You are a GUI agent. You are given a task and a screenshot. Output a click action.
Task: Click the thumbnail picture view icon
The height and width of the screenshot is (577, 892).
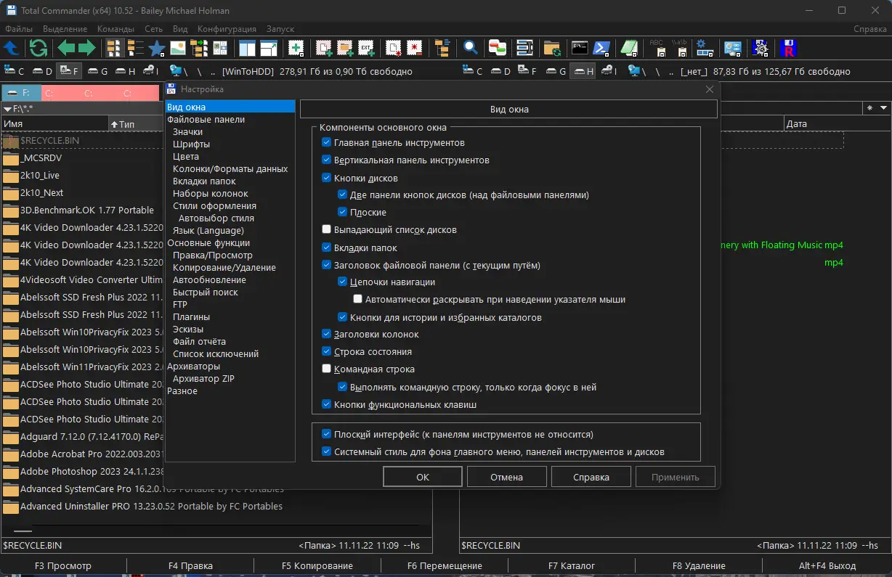click(x=177, y=49)
